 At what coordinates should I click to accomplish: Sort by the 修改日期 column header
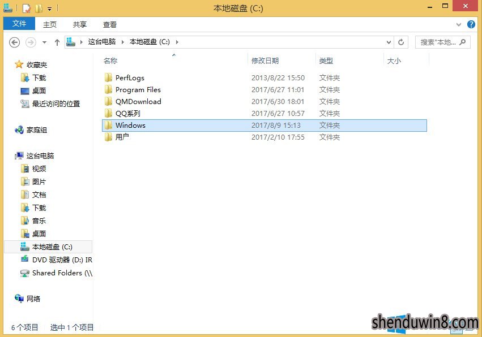coord(265,61)
